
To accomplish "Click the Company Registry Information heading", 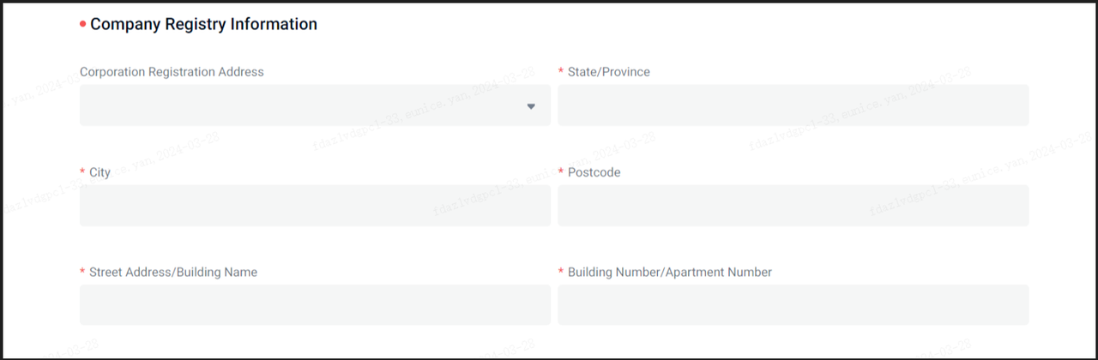I will click(203, 25).
